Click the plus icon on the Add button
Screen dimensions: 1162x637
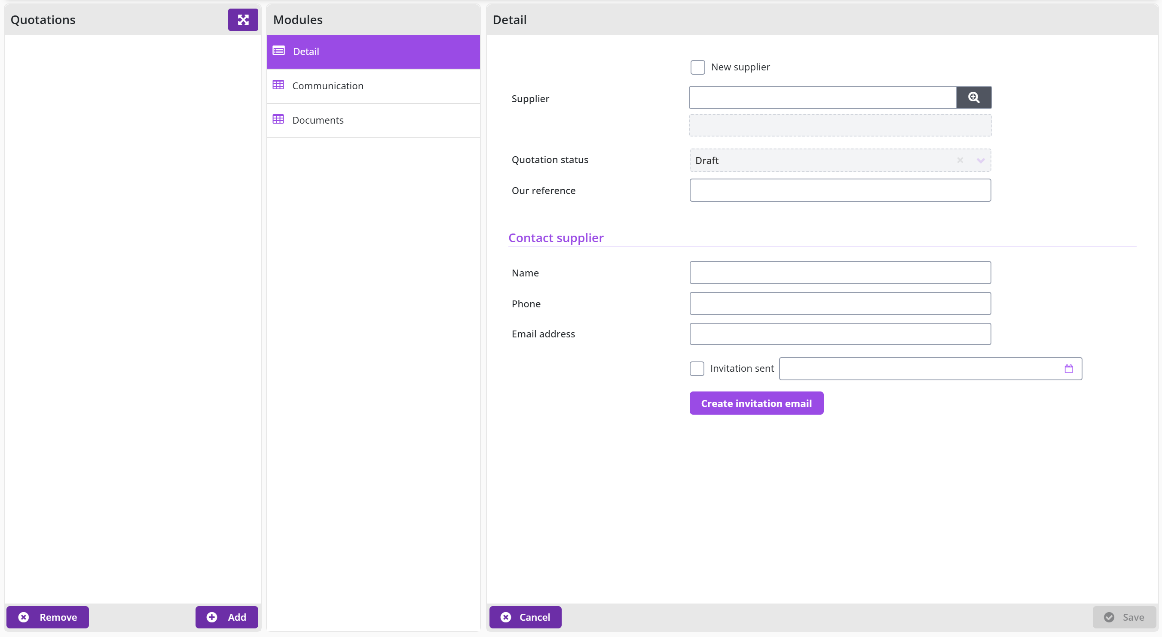click(211, 617)
